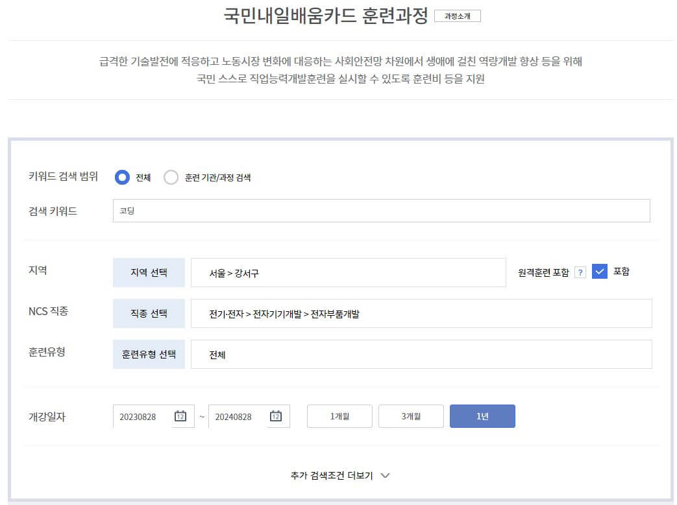Select the 훈련 기관/과정 검색 radio option
677x505 pixels.
click(x=171, y=176)
